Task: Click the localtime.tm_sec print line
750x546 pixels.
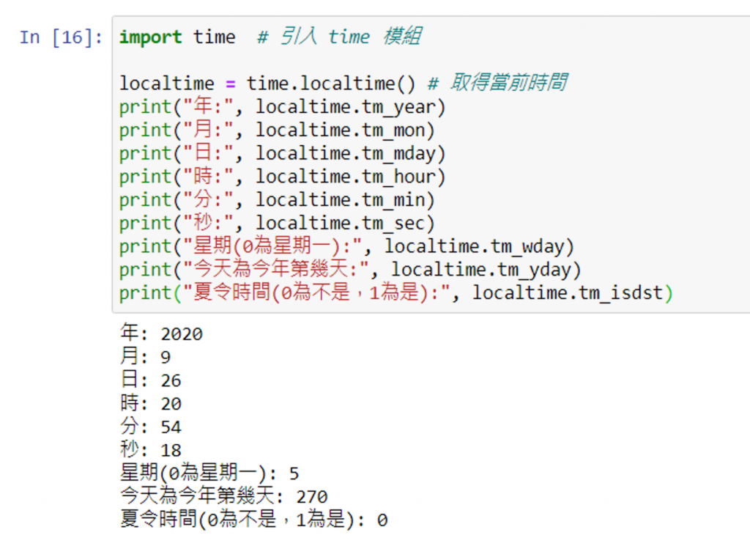Action: [x=277, y=224]
